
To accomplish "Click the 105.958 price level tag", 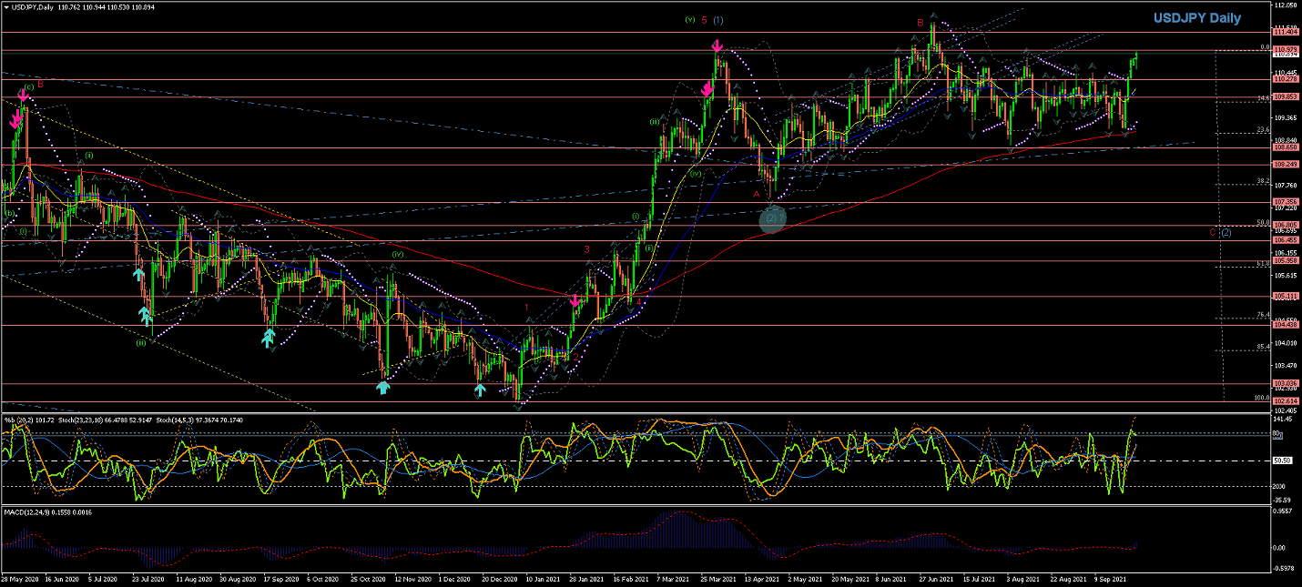I will pyautogui.click(x=1285, y=260).
